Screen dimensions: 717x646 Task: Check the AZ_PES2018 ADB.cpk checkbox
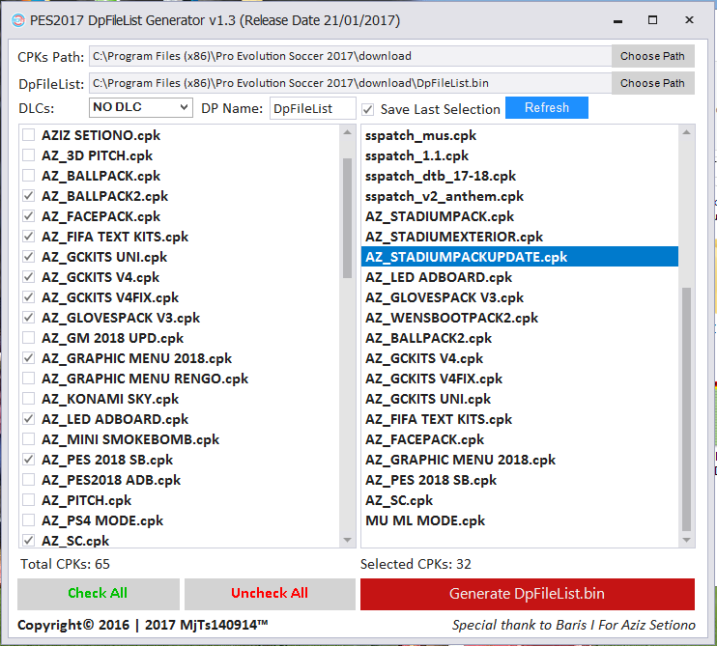[x=28, y=480]
